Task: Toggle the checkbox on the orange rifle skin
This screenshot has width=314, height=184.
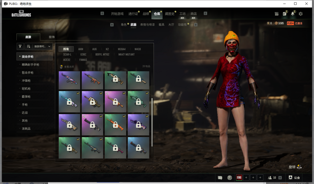Action: (x=124, y=116)
